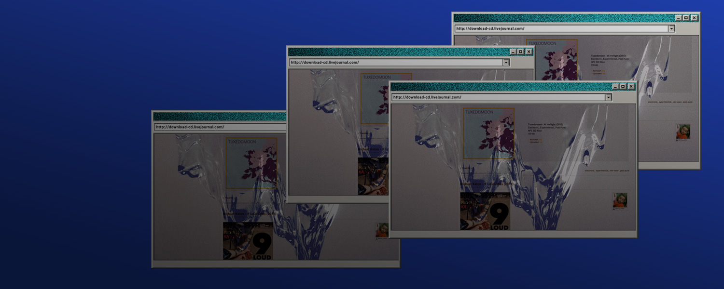Screen dimensions: 724x289
Task: Maximize the frontmost browser window
Action: click(623, 86)
